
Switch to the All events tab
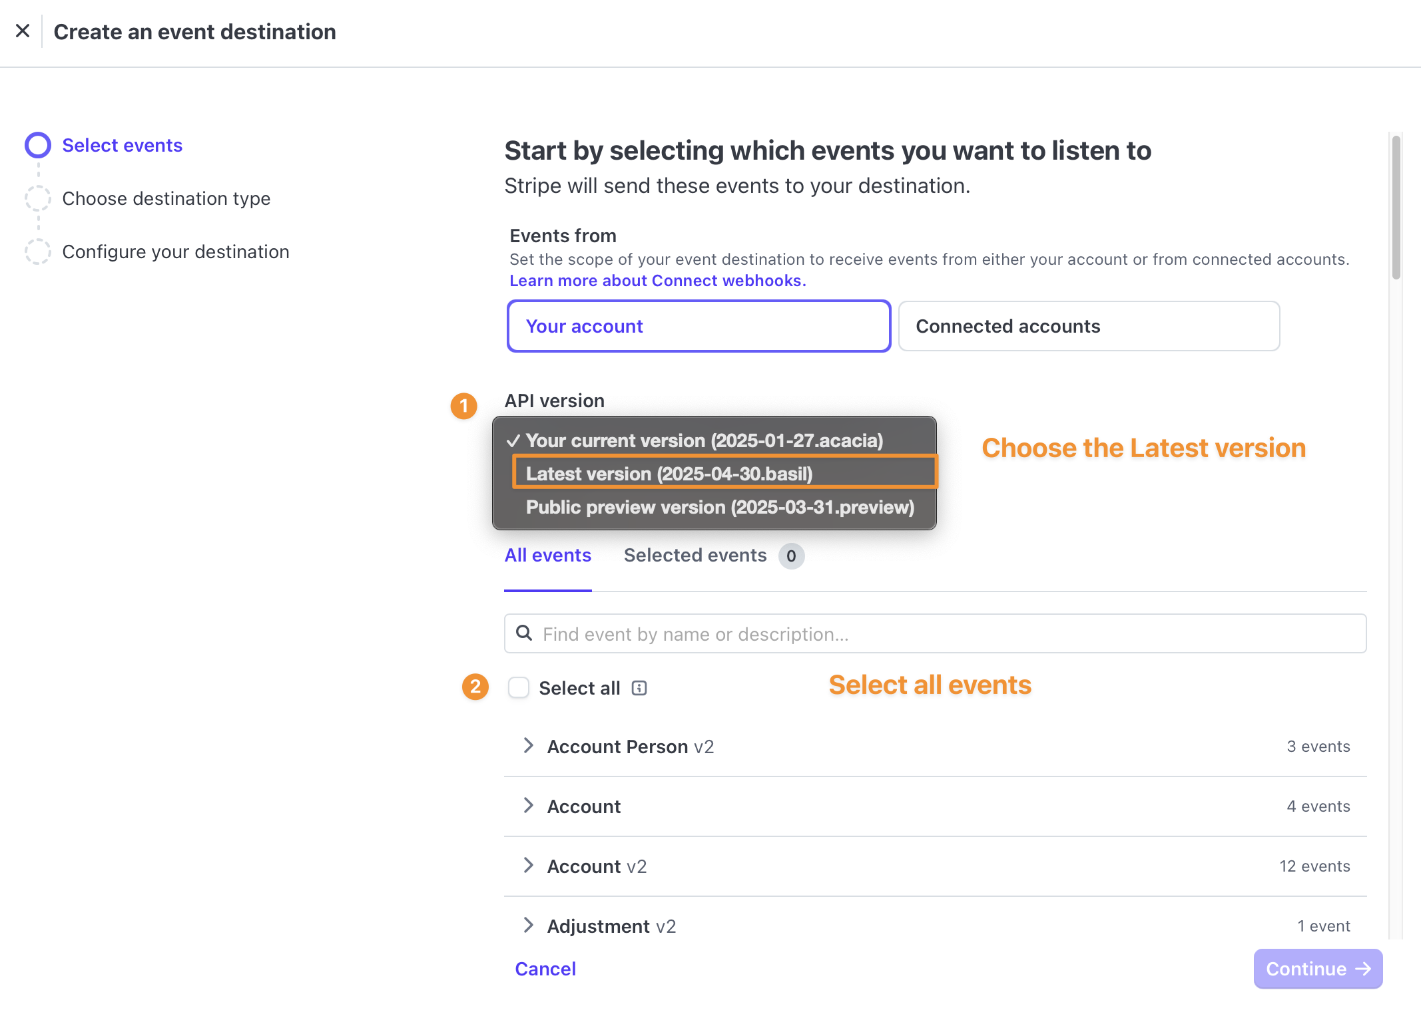point(547,556)
